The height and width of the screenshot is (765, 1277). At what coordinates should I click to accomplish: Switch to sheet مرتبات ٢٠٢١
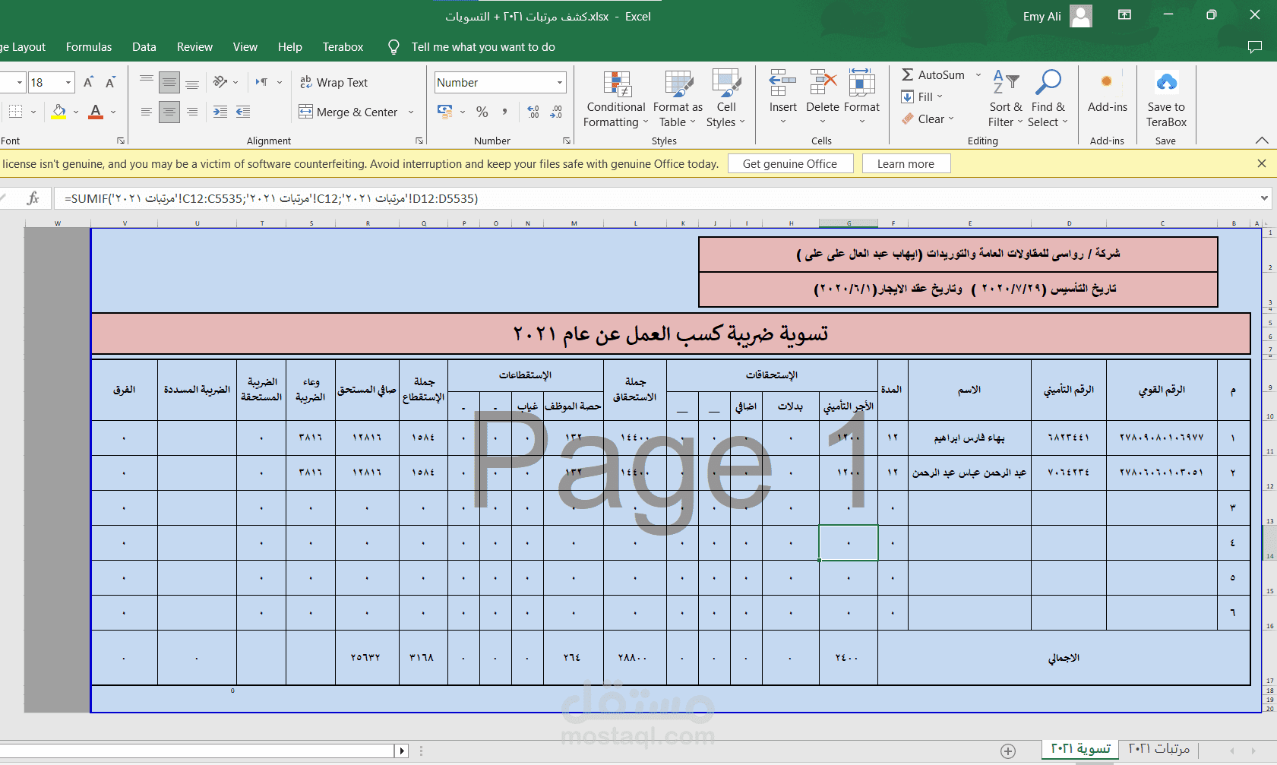pyautogui.click(x=1159, y=749)
